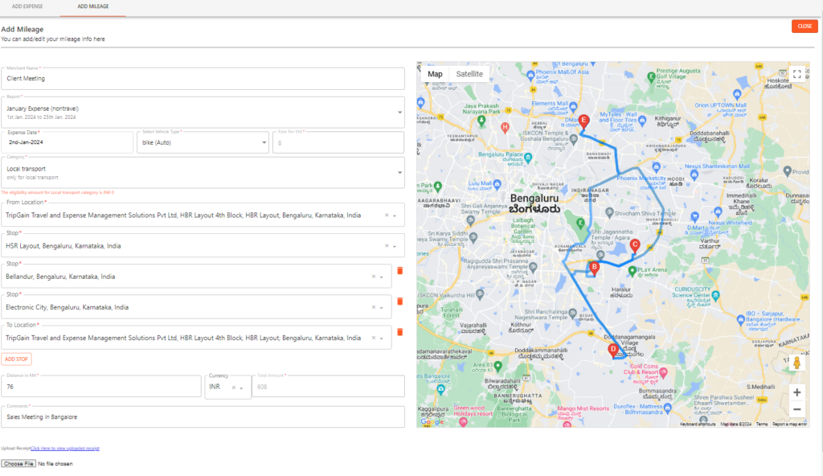Zoom in on the map
Image resolution: width=823 pixels, height=476 pixels.
click(796, 392)
